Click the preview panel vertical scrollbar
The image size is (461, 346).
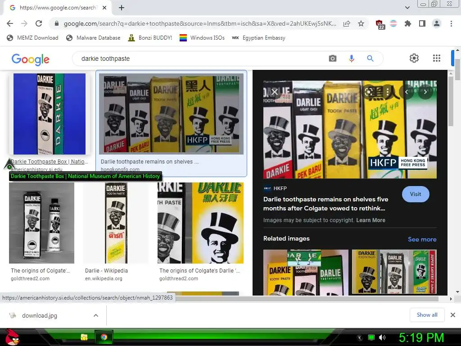(x=451, y=101)
